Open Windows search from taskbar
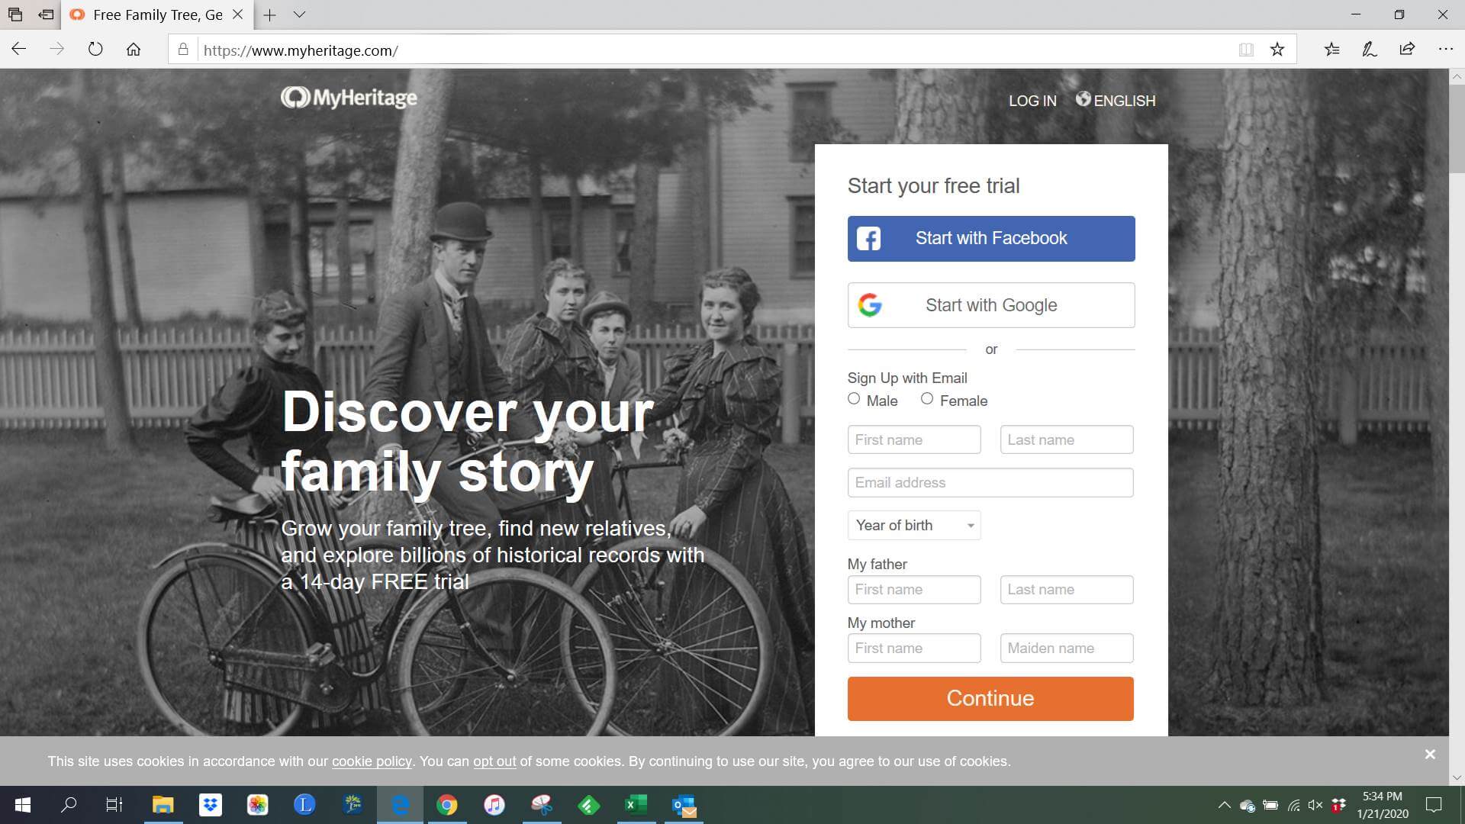Image resolution: width=1465 pixels, height=824 pixels. (x=69, y=805)
